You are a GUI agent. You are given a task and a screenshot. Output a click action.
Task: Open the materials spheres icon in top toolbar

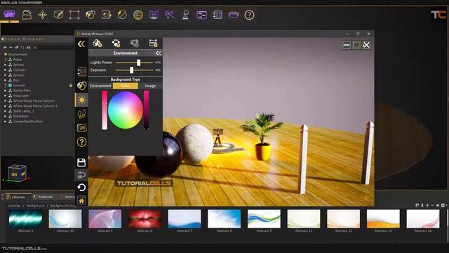91,15
